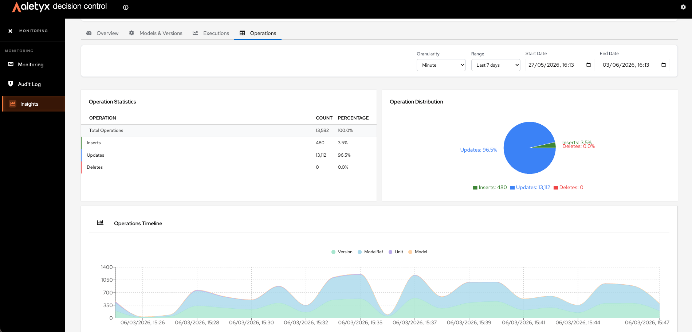Click the Deletes row in Operation Statistics
692x332 pixels.
click(229, 167)
